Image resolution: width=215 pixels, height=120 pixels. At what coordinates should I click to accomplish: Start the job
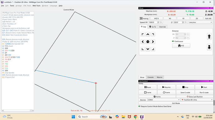(x=204, y=87)
